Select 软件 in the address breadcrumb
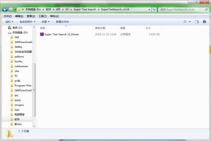Image resolution: width=211 pixels, height=141 pixels. pos(49,9)
